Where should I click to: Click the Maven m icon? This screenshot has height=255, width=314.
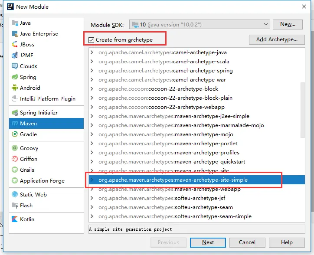(15, 124)
